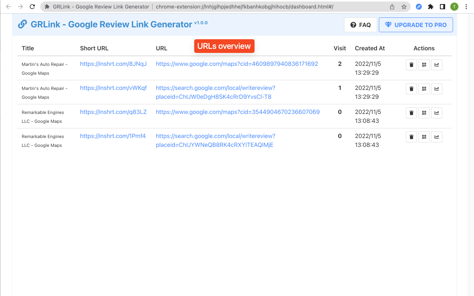Show QR code for inshrt.com/1Pmf4
The image size is (474, 296).
pos(424,137)
